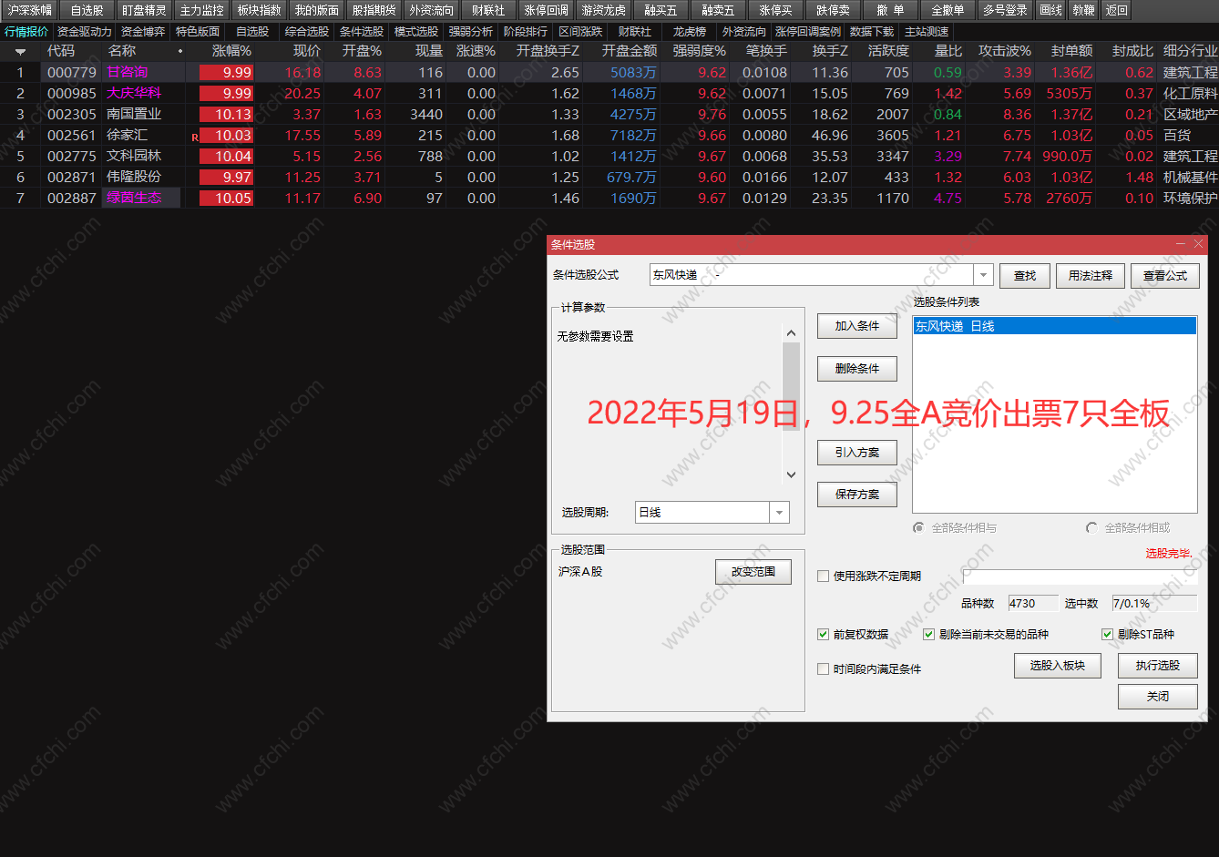Open column menu arrow beside 代码 header
Viewport: 1219px width, 857px height.
(20, 52)
